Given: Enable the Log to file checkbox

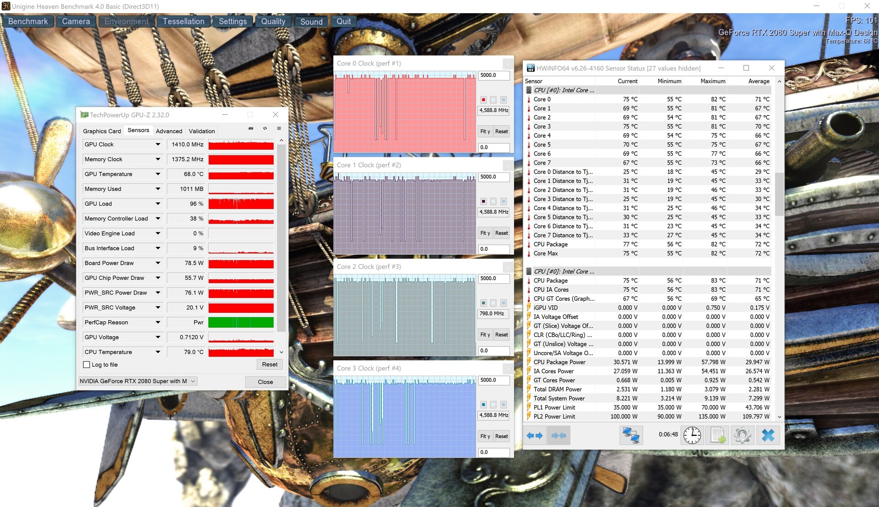Looking at the screenshot, I should [x=87, y=365].
